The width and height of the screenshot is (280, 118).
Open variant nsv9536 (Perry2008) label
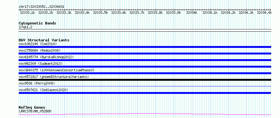pos(37,83)
